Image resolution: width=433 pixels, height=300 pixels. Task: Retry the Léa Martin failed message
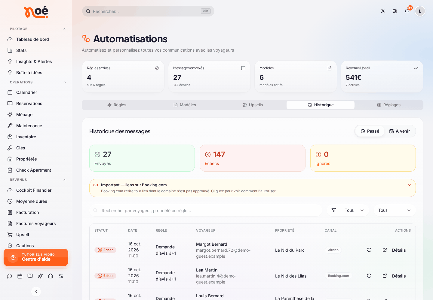click(x=369, y=276)
